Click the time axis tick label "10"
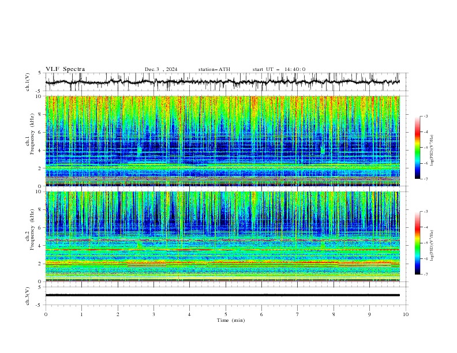457x353 pixels. coord(406,314)
